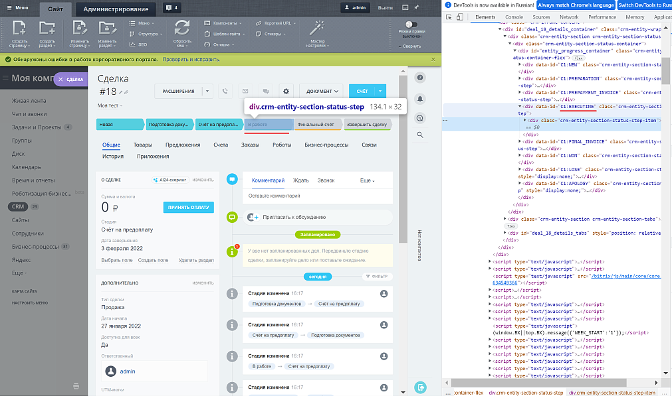Click the email envelope icon in deal header
The width and height of the screenshot is (672, 398).
pyautogui.click(x=245, y=91)
